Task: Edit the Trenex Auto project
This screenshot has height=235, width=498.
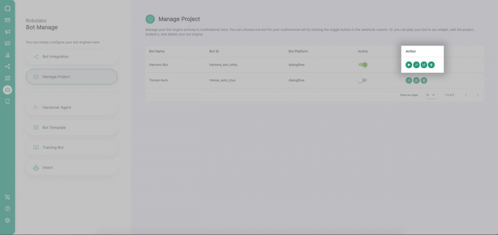Action: point(416,80)
